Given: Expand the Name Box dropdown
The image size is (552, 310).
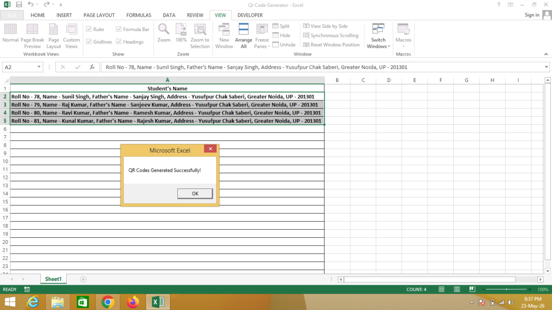Looking at the screenshot, I should 39,67.
